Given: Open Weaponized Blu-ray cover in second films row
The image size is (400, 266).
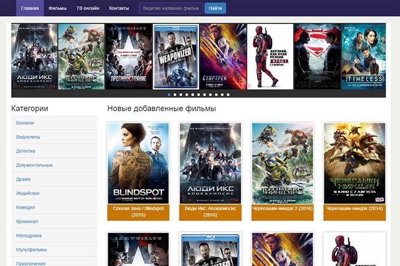Looking at the screenshot, I should 210,249.
